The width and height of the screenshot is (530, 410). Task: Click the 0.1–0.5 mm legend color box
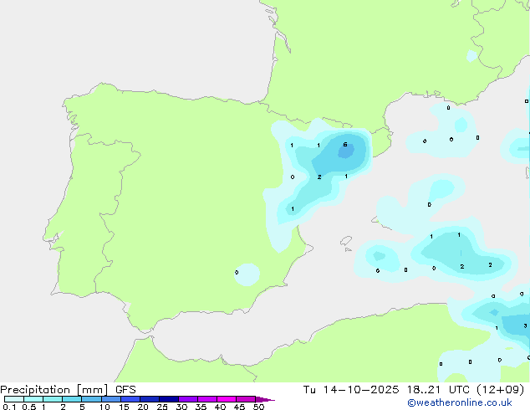point(14,399)
